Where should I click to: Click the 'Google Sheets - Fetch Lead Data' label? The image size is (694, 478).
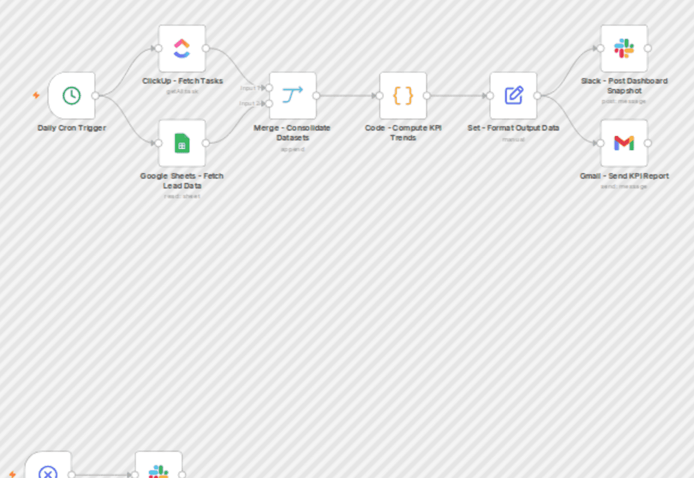pos(182,181)
